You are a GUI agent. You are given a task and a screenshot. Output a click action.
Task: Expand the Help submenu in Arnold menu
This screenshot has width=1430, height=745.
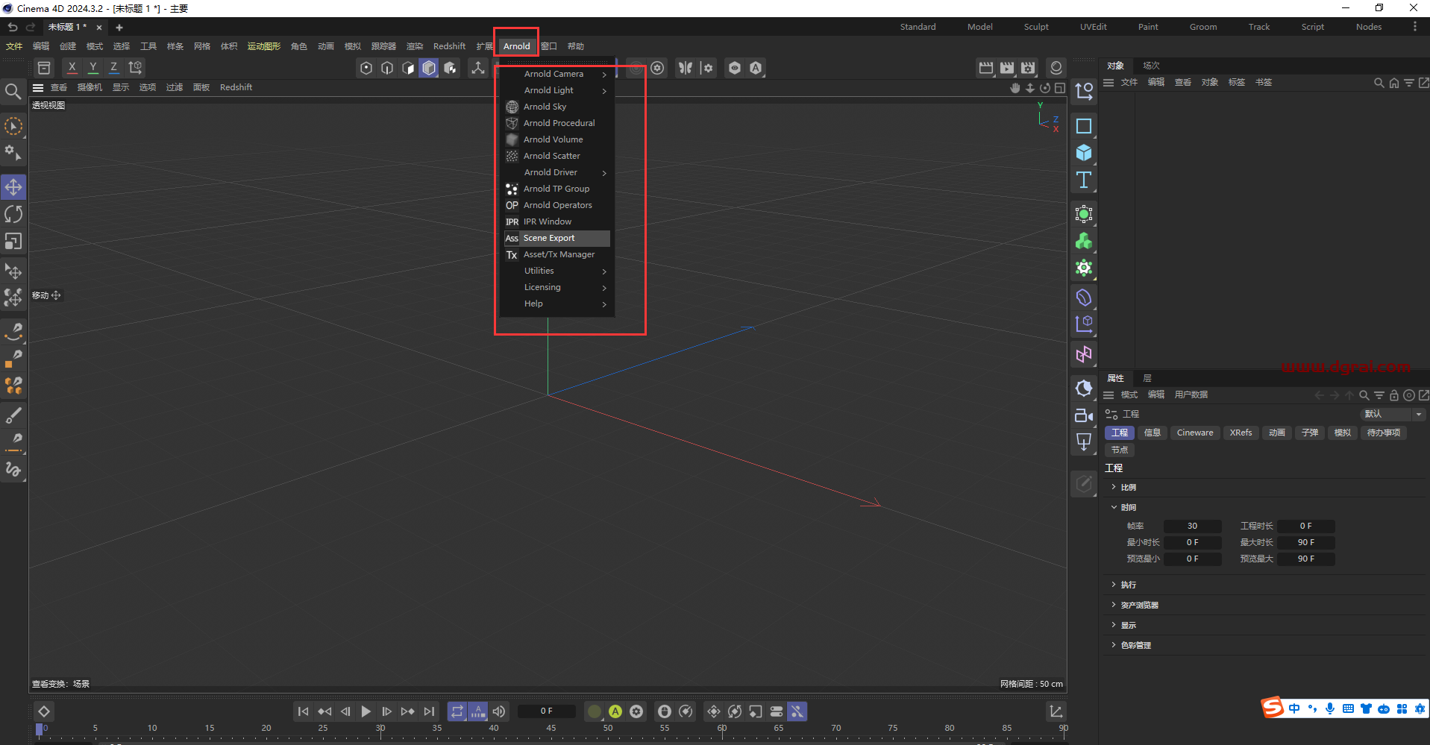(x=556, y=304)
